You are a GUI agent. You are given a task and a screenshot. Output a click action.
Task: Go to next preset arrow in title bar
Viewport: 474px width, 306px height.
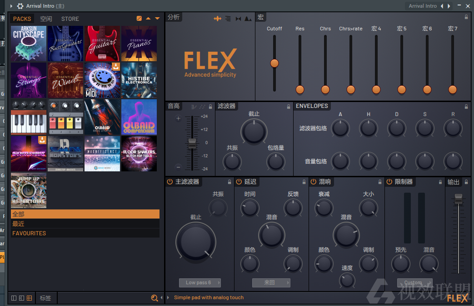click(449, 6)
